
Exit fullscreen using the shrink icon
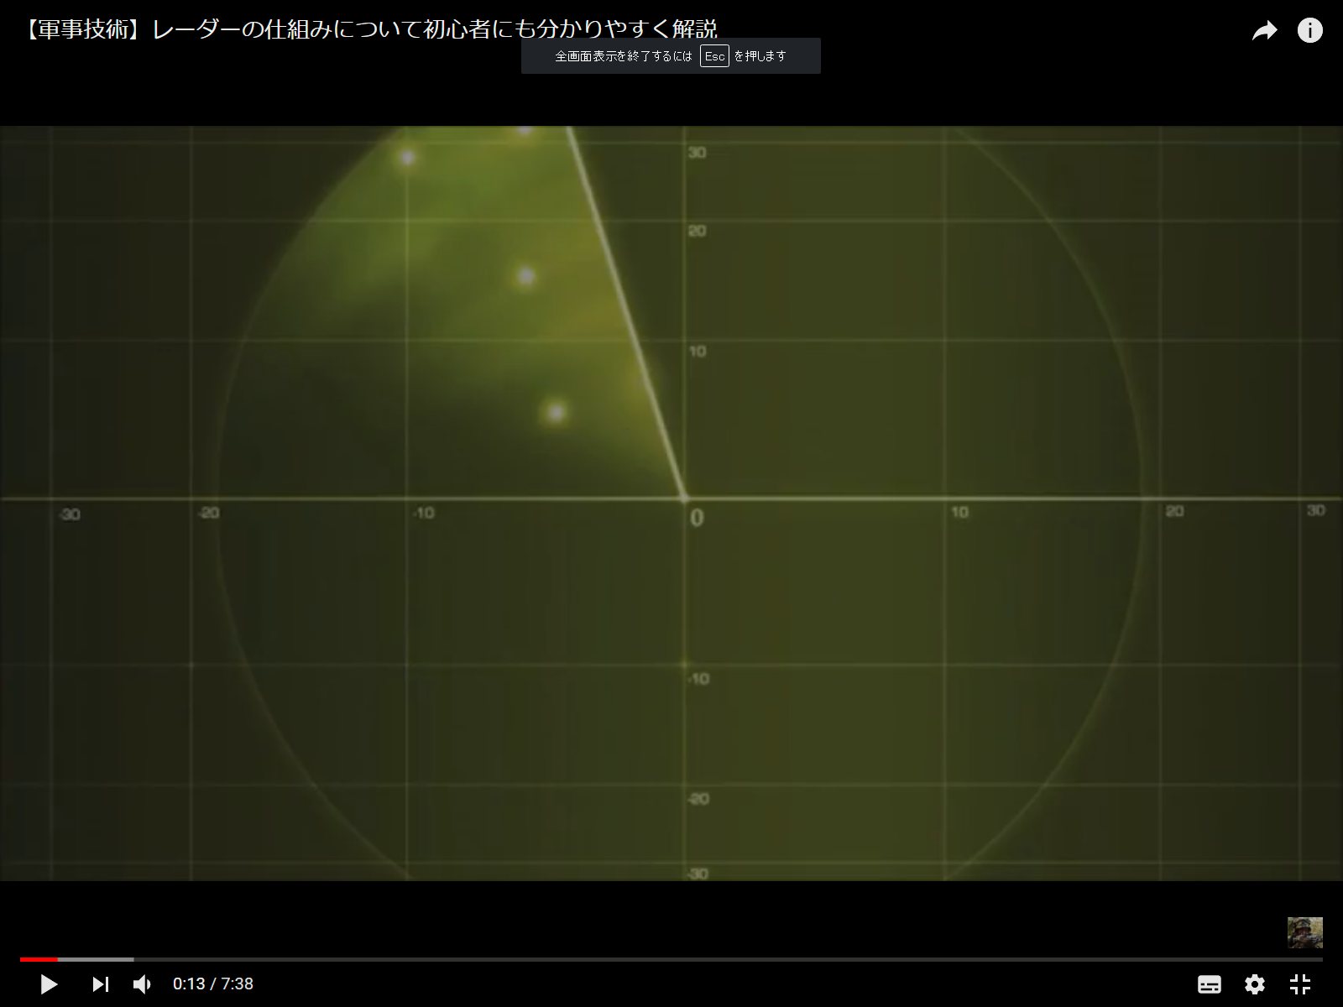pos(1299,984)
